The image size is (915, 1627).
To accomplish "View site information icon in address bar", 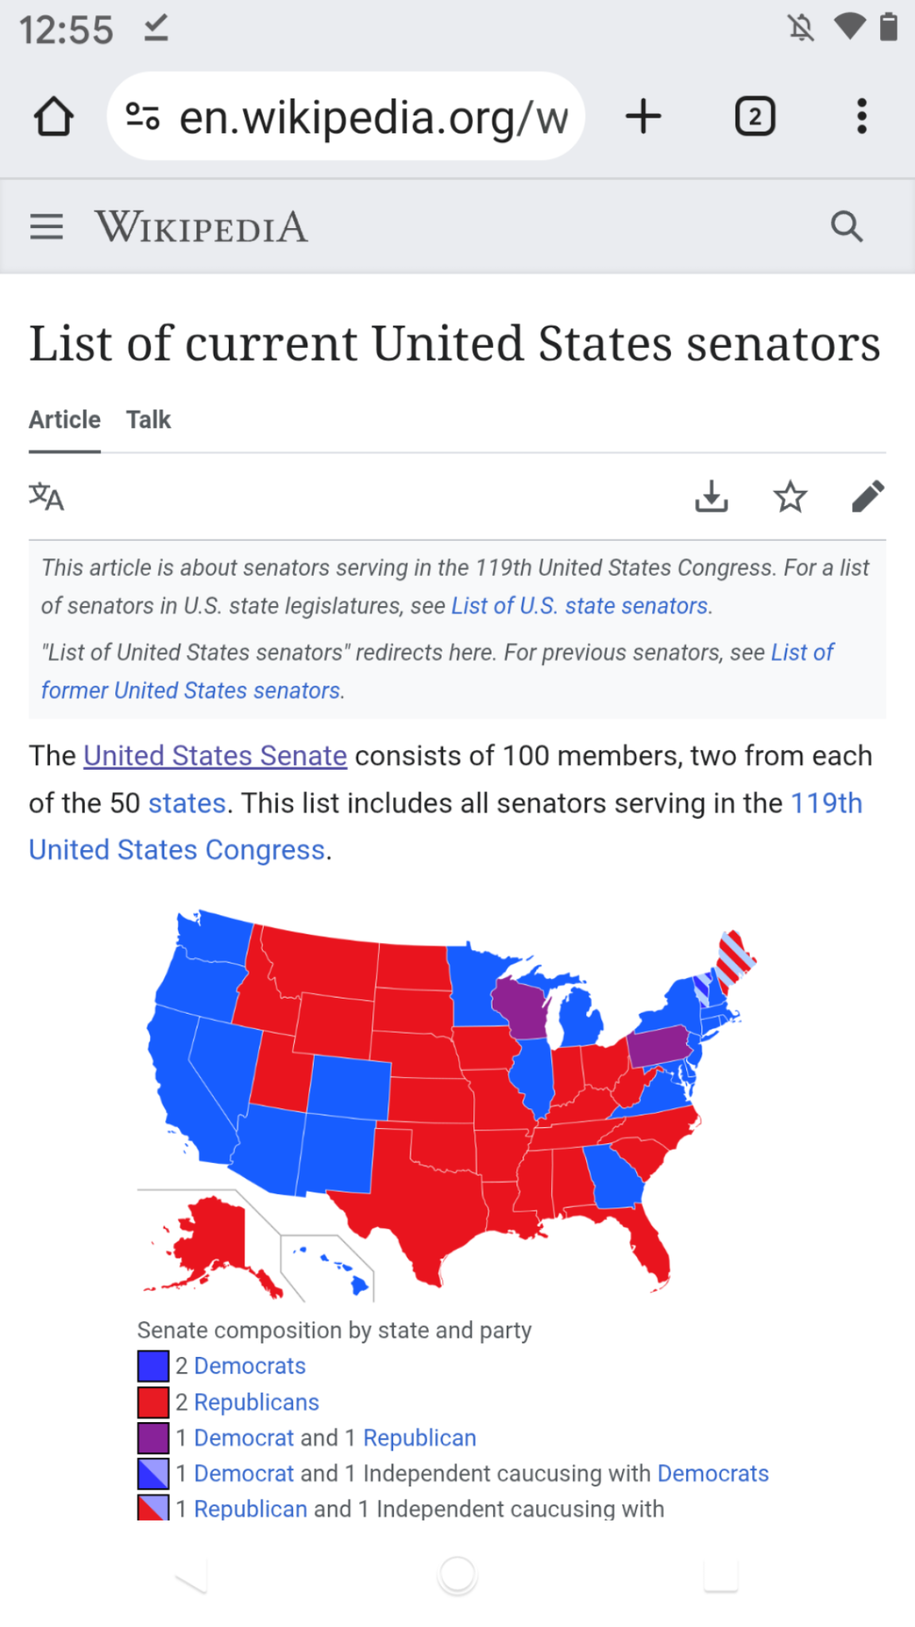I will [x=143, y=117].
